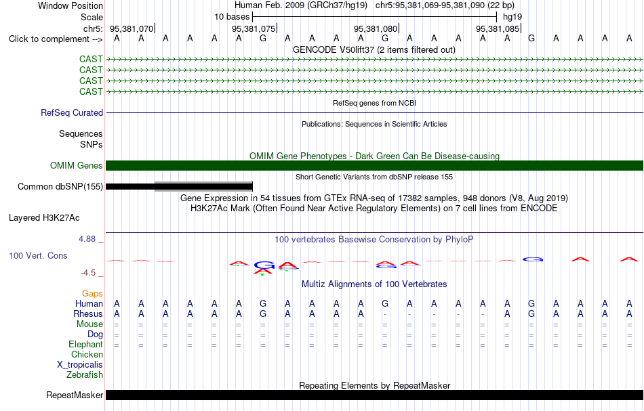
Task: Click the Multiz Alignments of 100 Vertebrates title
Action: [x=374, y=284]
